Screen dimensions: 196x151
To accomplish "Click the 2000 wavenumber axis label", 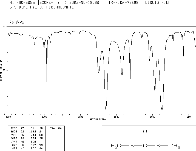I will click(80, 117).
